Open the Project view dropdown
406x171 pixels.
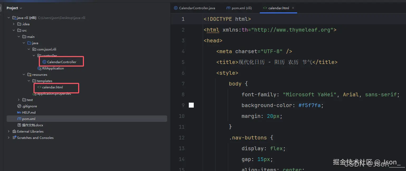coord(14,8)
